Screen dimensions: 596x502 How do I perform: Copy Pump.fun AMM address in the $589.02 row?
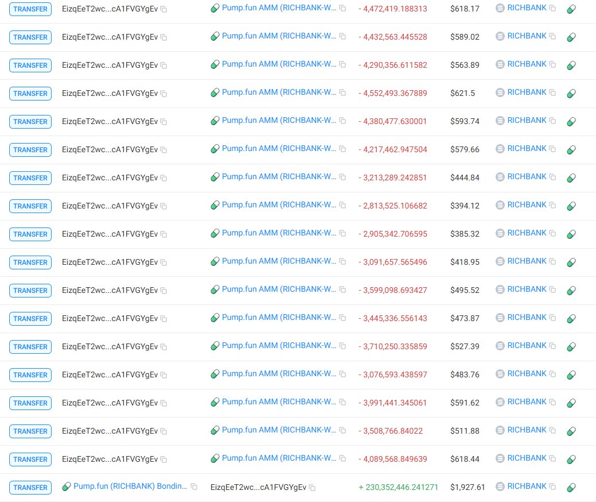pos(342,37)
